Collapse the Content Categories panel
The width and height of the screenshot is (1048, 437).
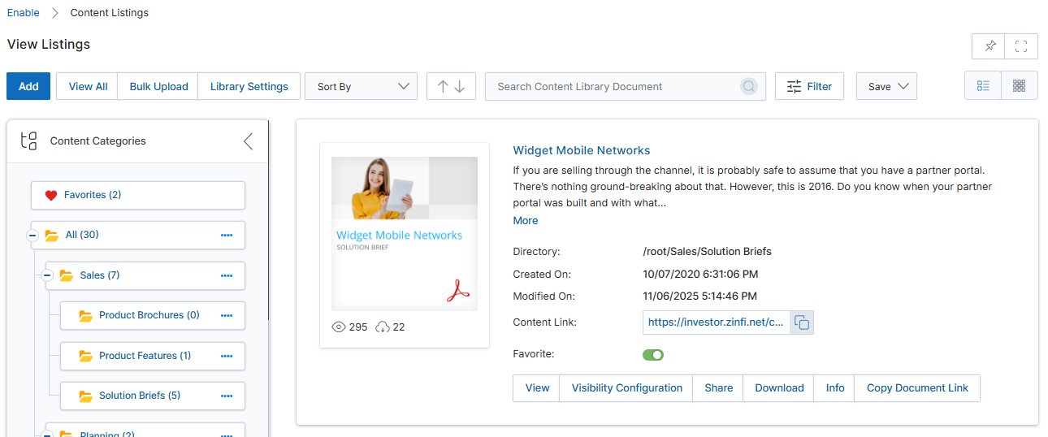coord(249,141)
